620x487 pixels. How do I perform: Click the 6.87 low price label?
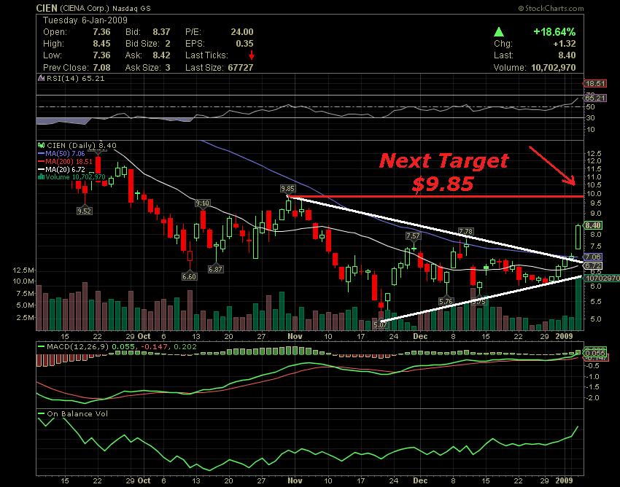(216, 269)
